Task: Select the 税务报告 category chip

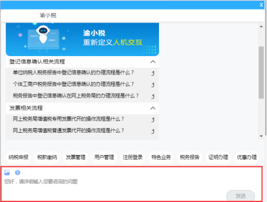Action: [x=189, y=157]
